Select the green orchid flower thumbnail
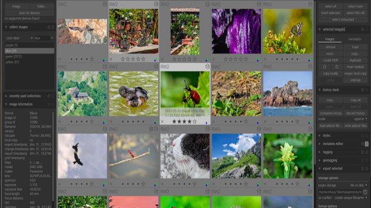 tap(288, 156)
